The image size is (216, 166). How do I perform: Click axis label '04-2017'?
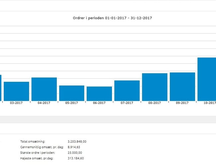44,103
